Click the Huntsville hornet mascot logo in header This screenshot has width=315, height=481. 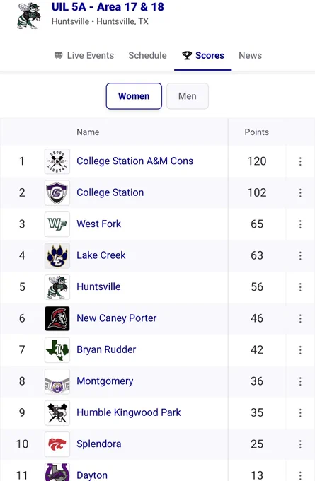pyautogui.click(x=28, y=16)
